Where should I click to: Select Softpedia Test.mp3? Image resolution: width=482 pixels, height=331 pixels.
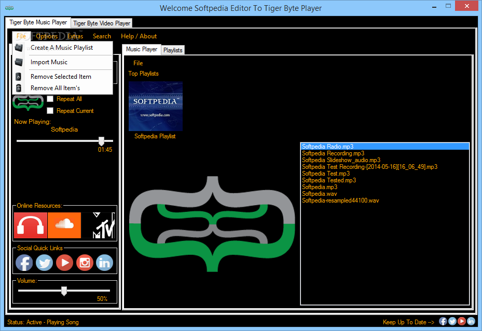385,174
